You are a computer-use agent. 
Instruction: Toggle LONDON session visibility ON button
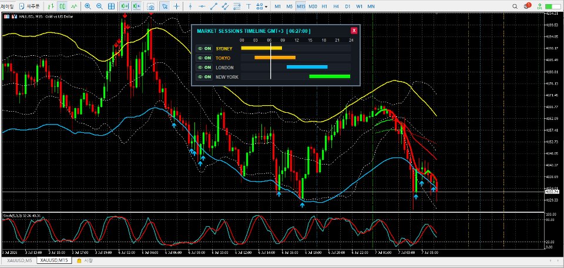click(204, 67)
